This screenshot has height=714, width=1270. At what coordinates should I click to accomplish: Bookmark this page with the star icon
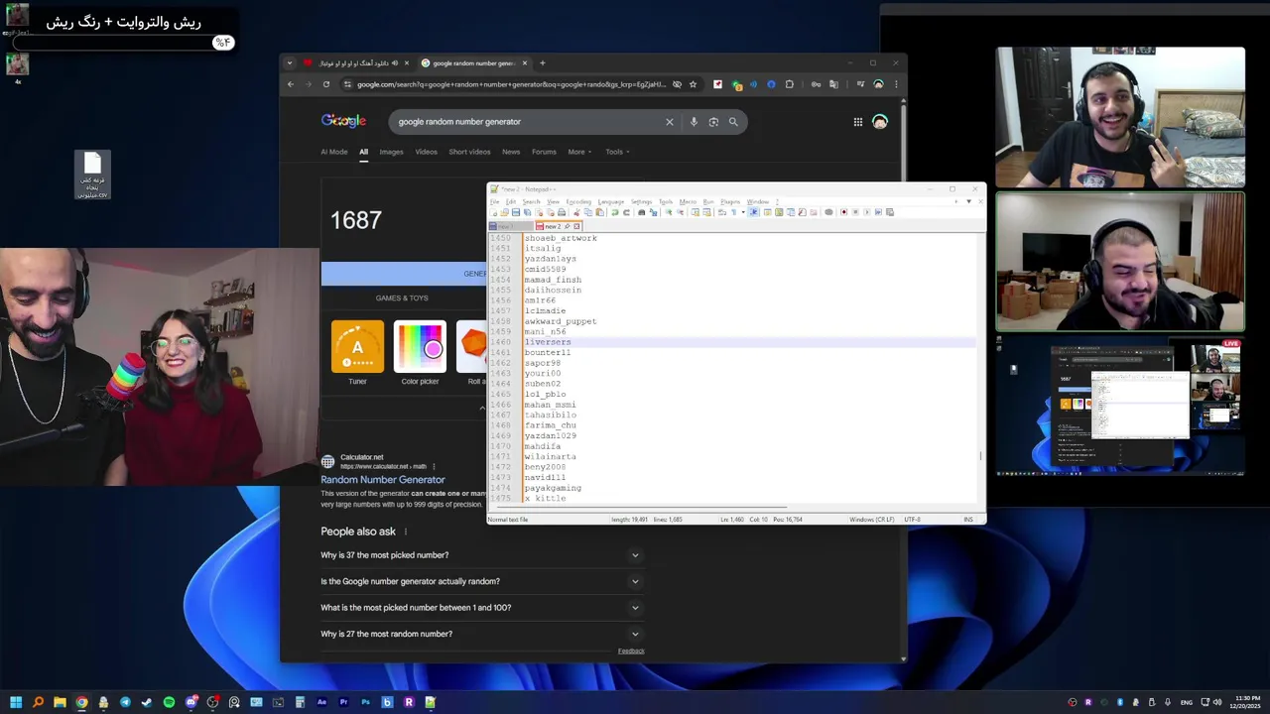coord(693,84)
